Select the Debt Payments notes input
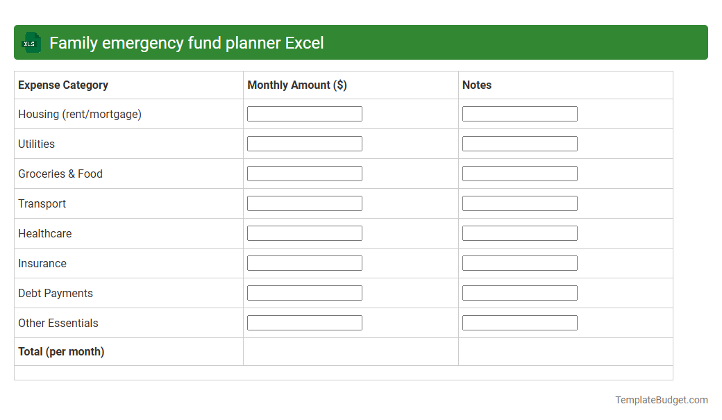This screenshot has width=722, height=420. coord(519,292)
